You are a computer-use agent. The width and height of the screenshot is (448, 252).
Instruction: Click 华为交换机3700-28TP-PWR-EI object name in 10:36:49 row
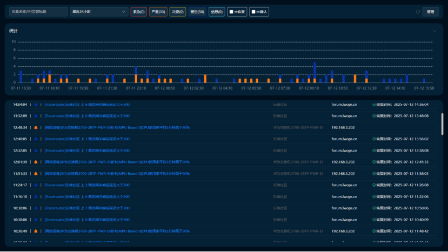coord(298,231)
